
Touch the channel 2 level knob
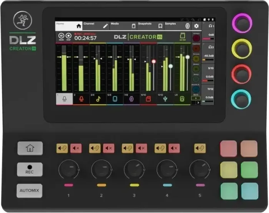pos(101,169)
